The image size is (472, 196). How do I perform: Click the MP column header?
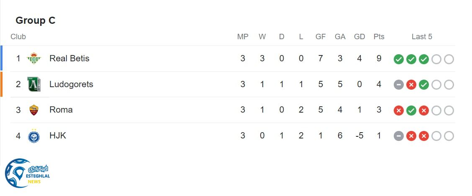243,37
